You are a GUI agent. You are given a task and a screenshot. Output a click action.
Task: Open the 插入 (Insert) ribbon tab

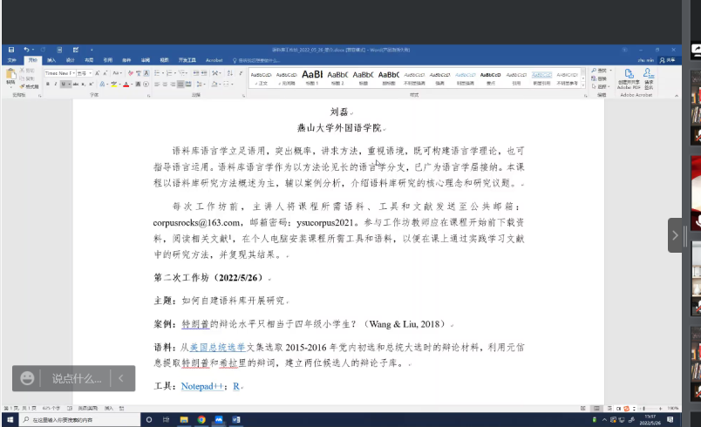51,60
